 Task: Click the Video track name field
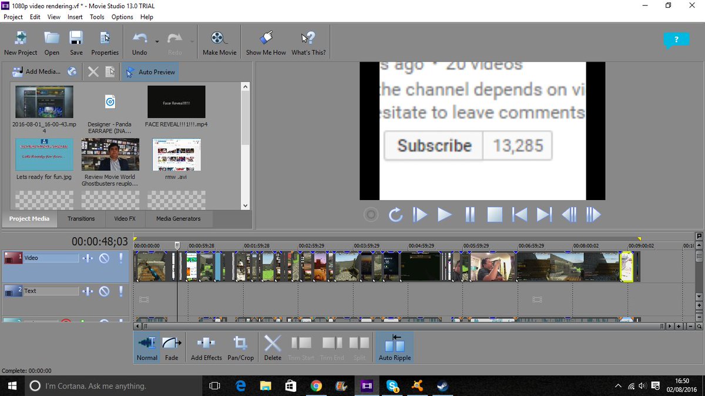point(51,258)
